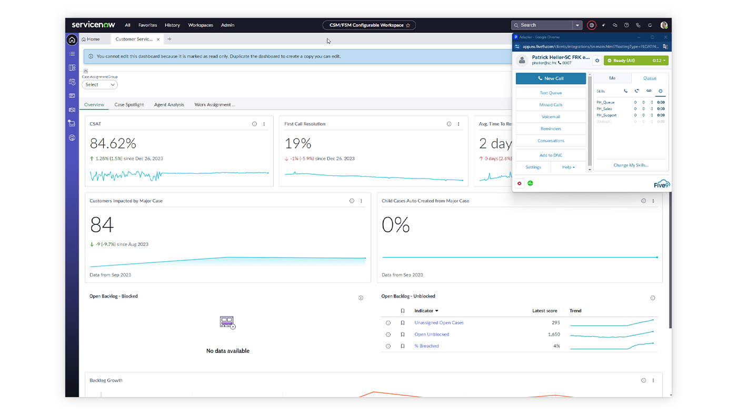Click the list icon in left sidebar

coord(72,54)
